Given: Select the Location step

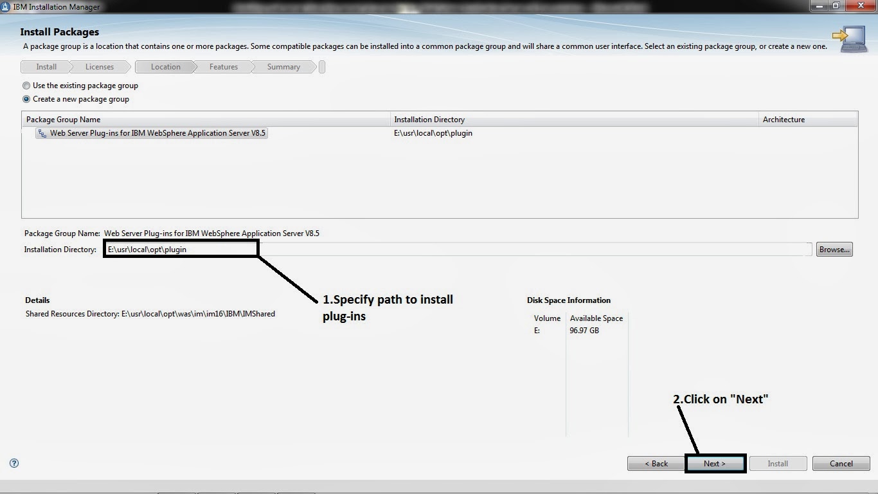Looking at the screenshot, I should point(165,66).
